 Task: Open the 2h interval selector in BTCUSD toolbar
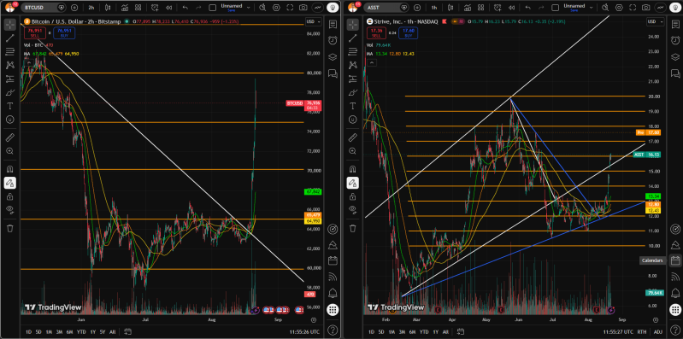pos(91,8)
